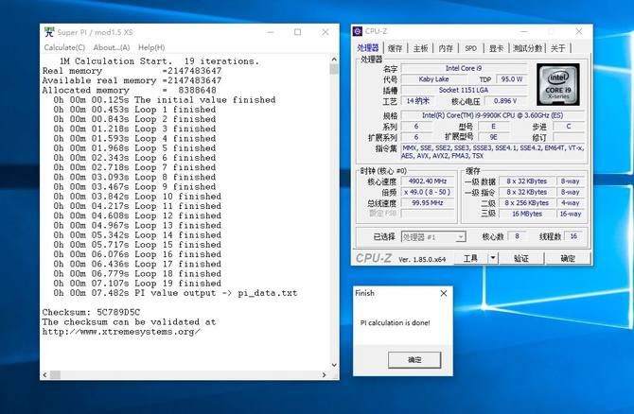Click the Intel Core i9 name field
634x414 pixels.
[x=464, y=68]
